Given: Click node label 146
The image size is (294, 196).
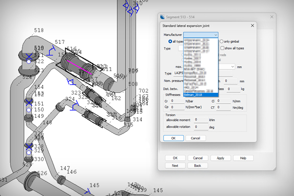Looking at the screenshot, I should click(72, 171).
